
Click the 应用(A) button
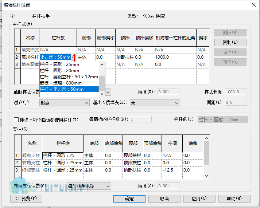tap(199, 199)
